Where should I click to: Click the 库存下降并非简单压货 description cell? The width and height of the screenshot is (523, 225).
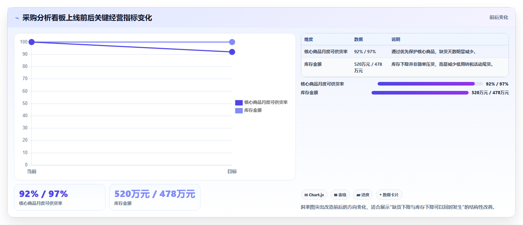442,64
